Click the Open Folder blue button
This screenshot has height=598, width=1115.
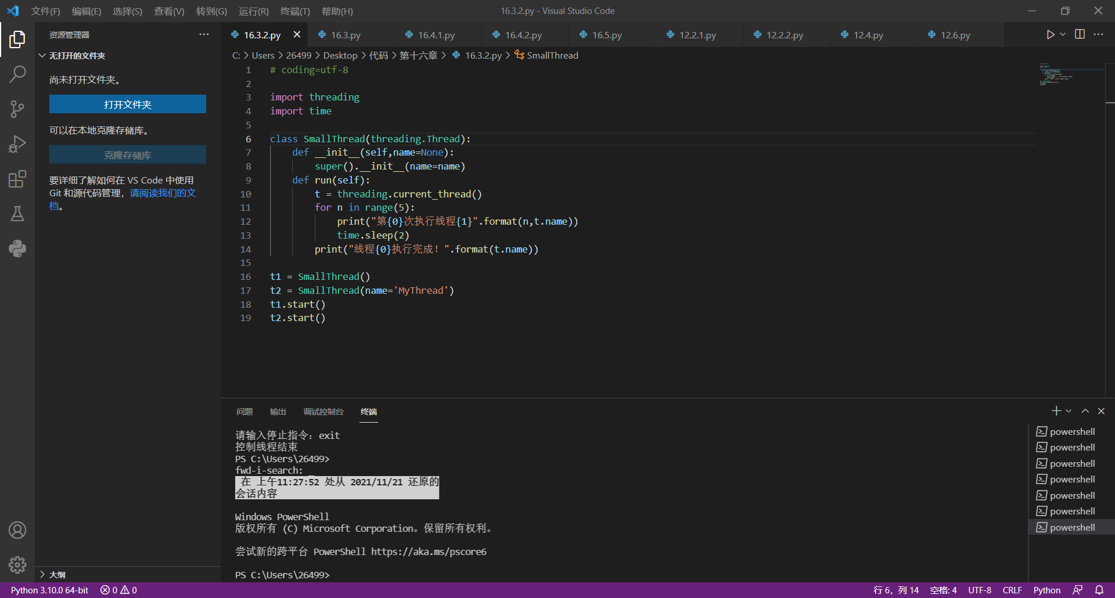(x=128, y=105)
